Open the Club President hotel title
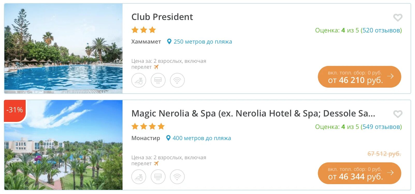 (162, 17)
